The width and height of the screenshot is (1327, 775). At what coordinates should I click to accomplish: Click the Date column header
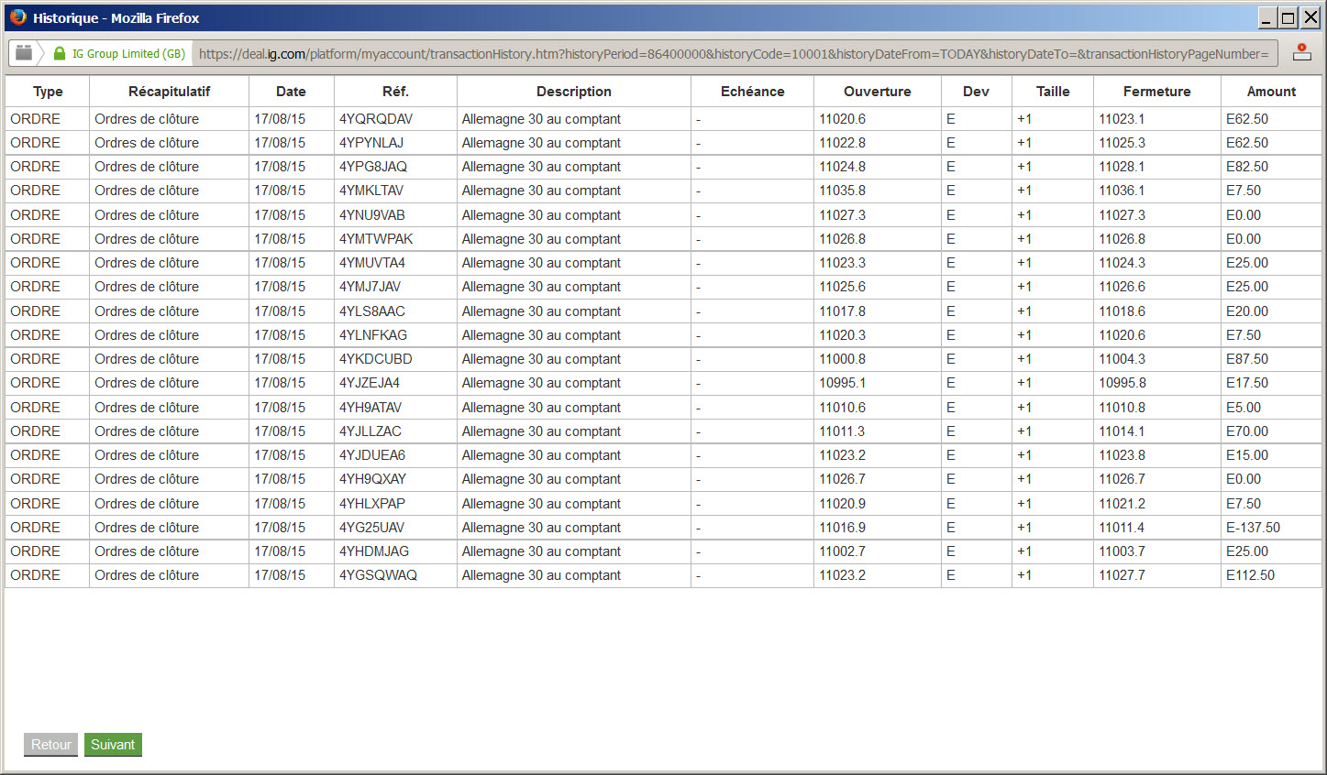point(291,92)
